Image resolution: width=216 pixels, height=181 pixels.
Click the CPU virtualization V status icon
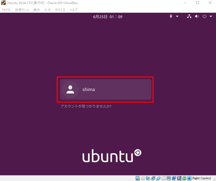pyautogui.click(x=179, y=178)
